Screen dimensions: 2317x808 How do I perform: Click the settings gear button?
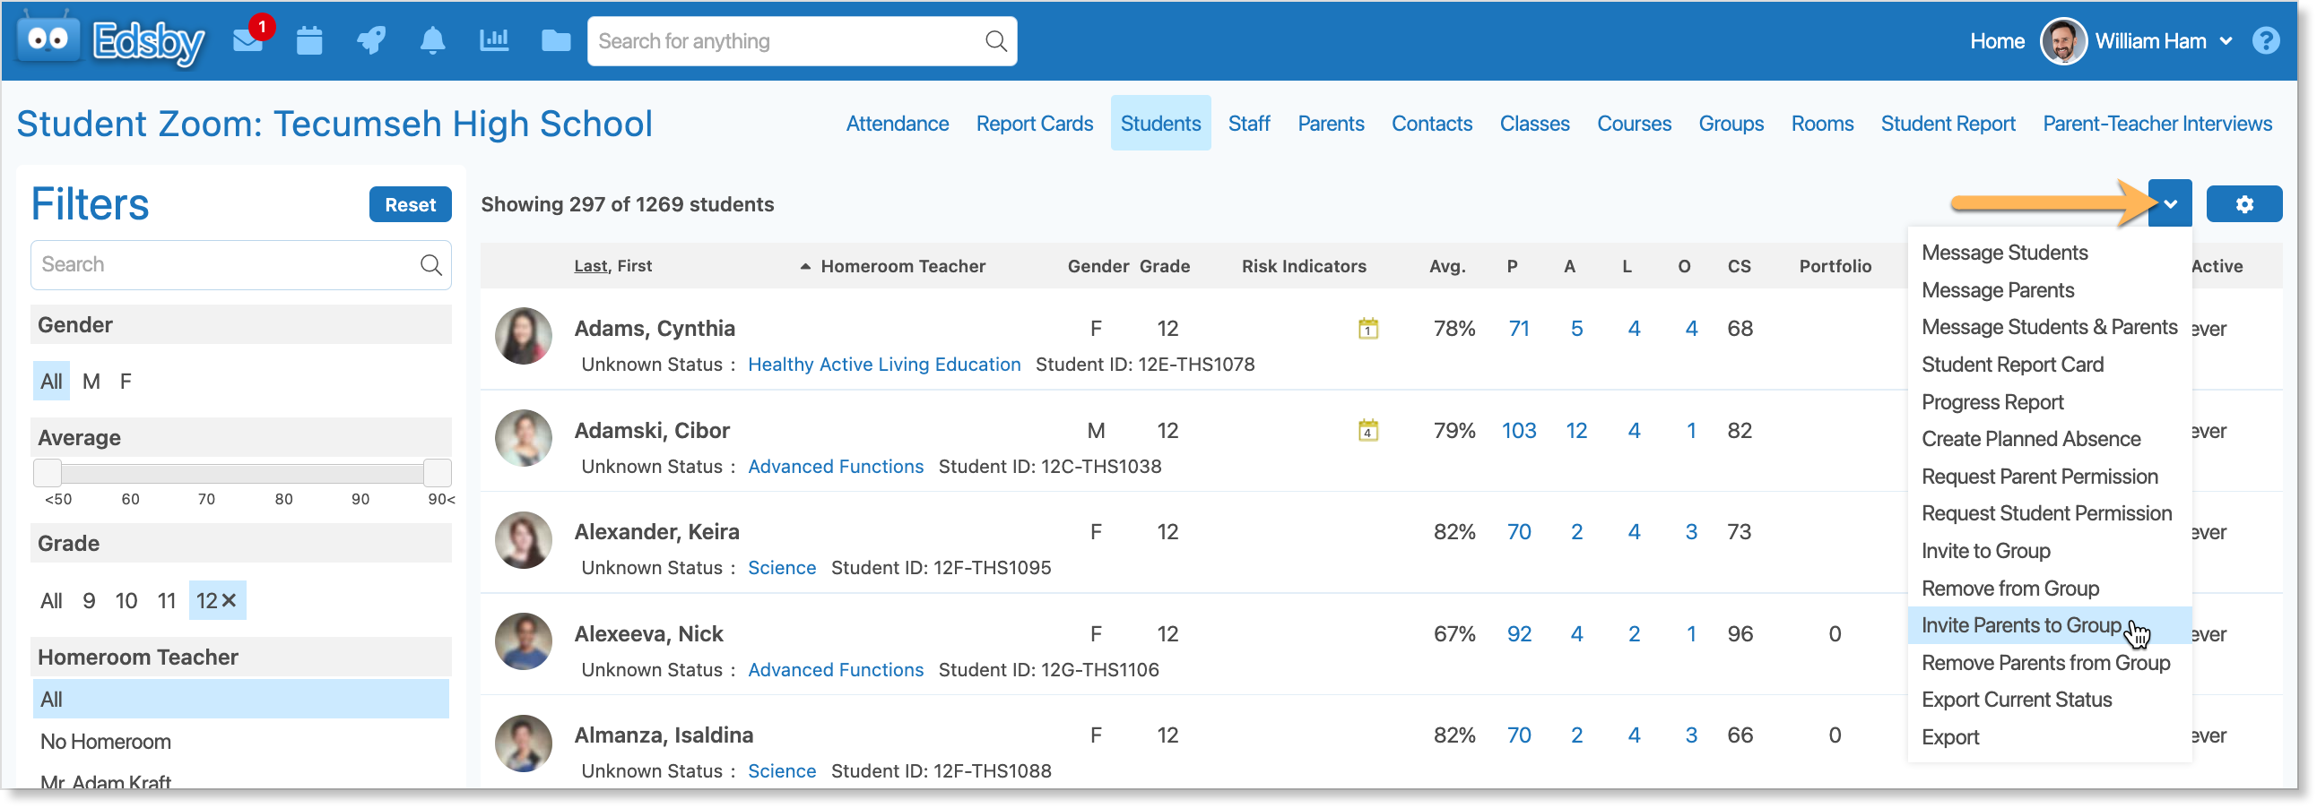pos(2243,204)
